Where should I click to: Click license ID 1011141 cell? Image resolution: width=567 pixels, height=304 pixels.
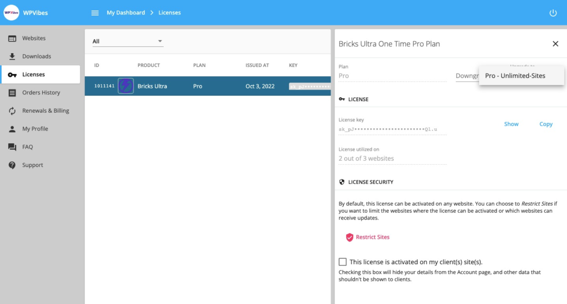pos(104,86)
